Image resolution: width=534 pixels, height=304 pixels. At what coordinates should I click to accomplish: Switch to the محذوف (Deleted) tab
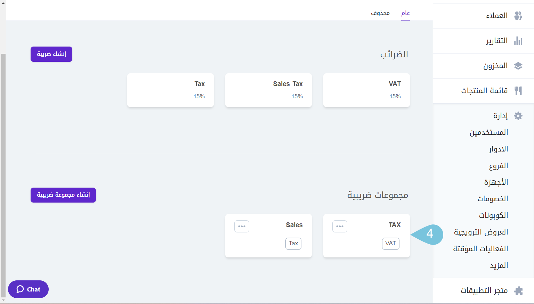coord(380,13)
